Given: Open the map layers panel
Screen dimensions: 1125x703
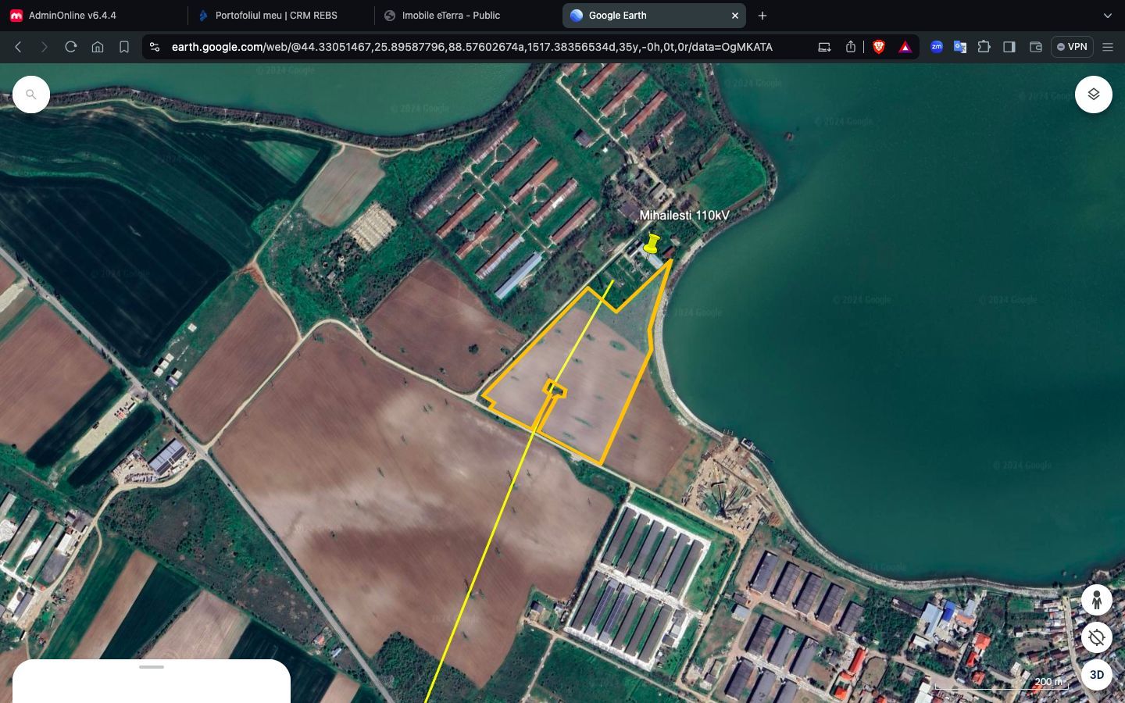Looking at the screenshot, I should click(1093, 95).
